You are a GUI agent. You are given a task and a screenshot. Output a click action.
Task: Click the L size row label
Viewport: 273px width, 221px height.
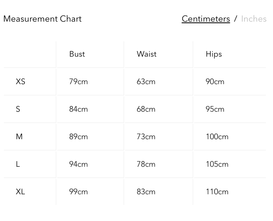click(x=18, y=164)
